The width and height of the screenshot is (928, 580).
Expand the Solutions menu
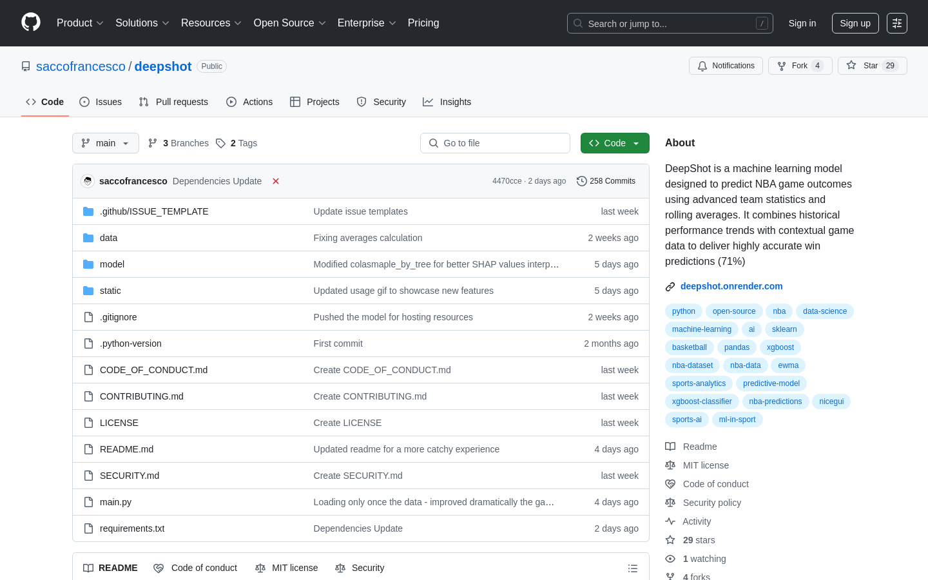pyautogui.click(x=142, y=23)
